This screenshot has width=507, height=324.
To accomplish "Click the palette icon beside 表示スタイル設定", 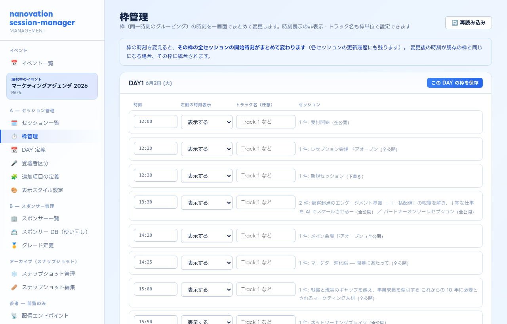I will [x=14, y=190].
